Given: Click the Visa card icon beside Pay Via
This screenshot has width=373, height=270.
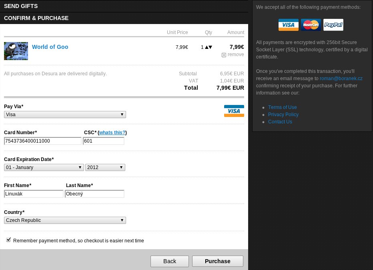Looking at the screenshot, I should (x=234, y=111).
